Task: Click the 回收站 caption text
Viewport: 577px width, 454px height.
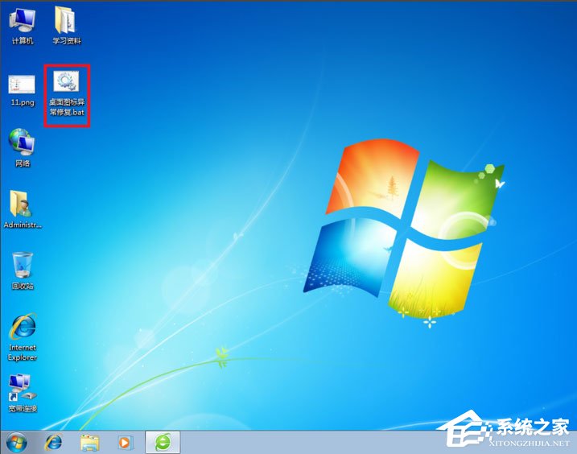Action: (x=22, y=286)
